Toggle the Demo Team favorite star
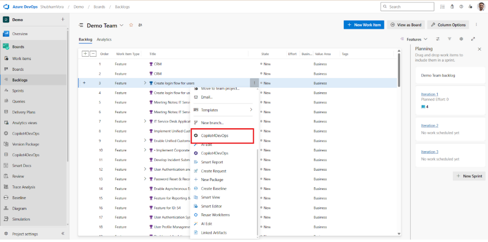 point(131,25)
